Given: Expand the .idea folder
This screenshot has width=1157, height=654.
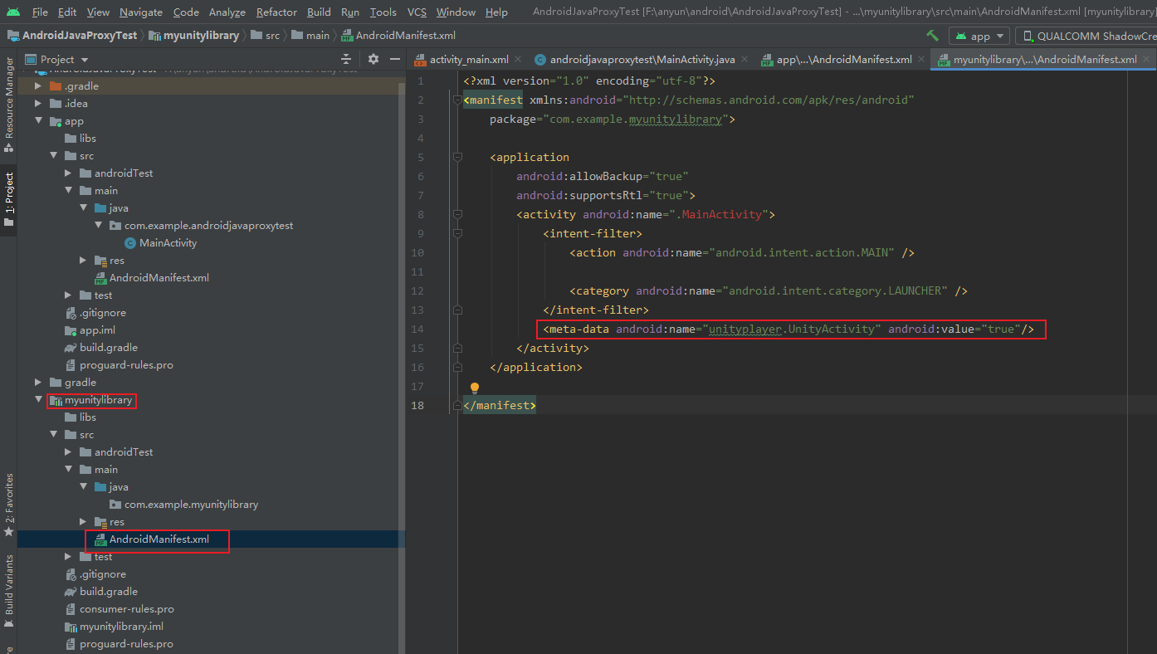Looking at the screenshot, I should 38,104.
